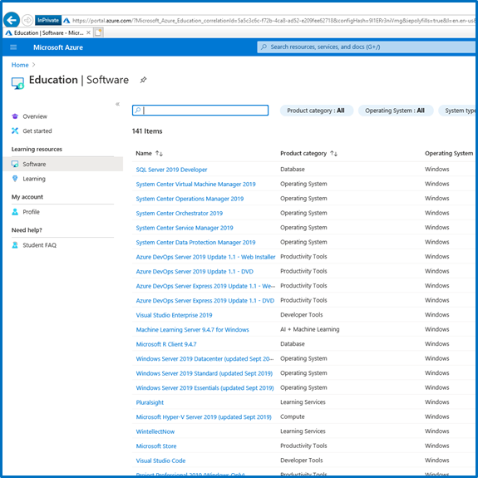The width and height of the screenshot is (478, 478).
Task: Click the Overview graduation cap icon
Action: tap(15, 116)
